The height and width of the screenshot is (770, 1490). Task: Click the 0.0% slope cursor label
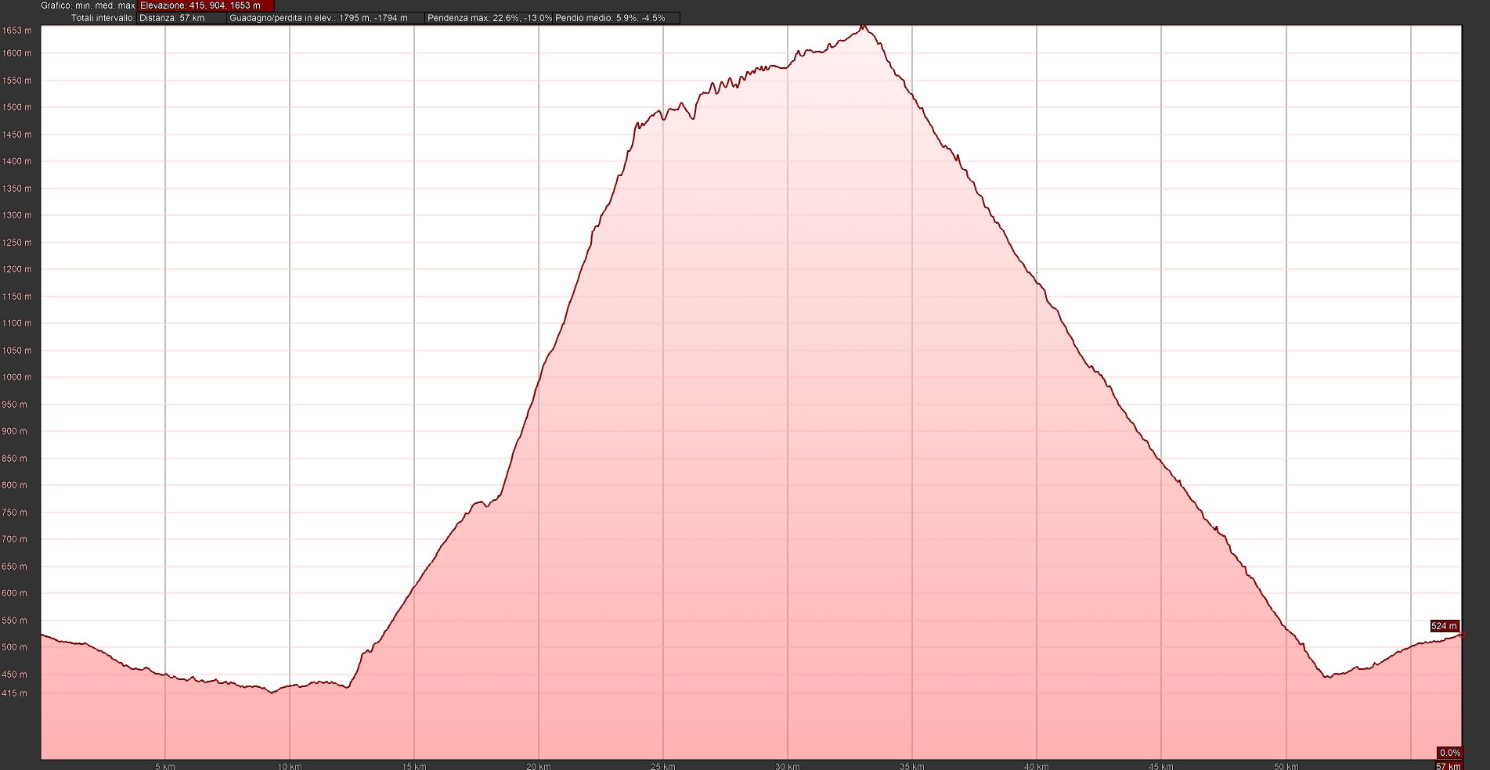[1449, 753]
